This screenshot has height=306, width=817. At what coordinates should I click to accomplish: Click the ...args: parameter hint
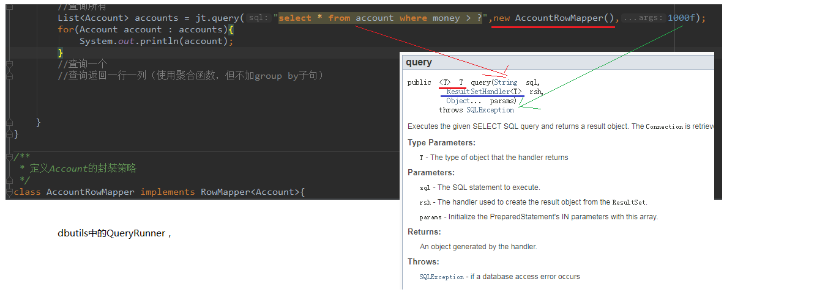click(643, 18)
